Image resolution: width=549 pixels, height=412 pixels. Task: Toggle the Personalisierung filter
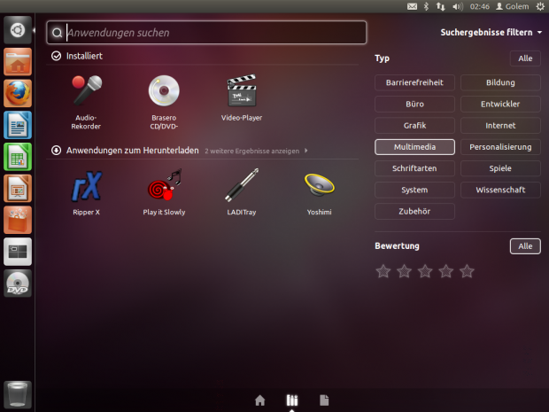(500, 147)
